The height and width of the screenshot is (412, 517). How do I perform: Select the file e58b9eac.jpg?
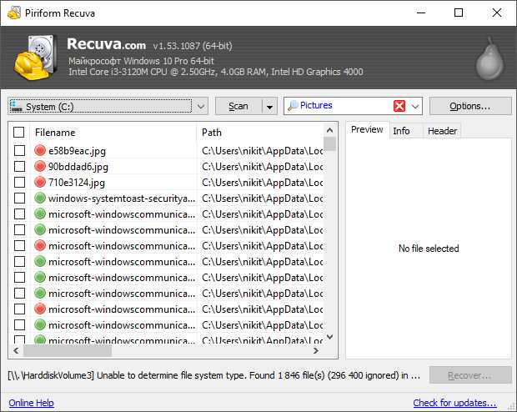click(x=77, y=151)
